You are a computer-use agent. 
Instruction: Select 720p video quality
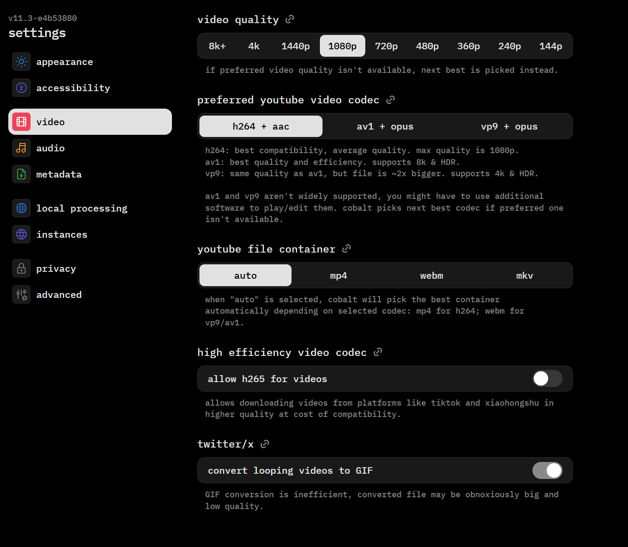386,46
